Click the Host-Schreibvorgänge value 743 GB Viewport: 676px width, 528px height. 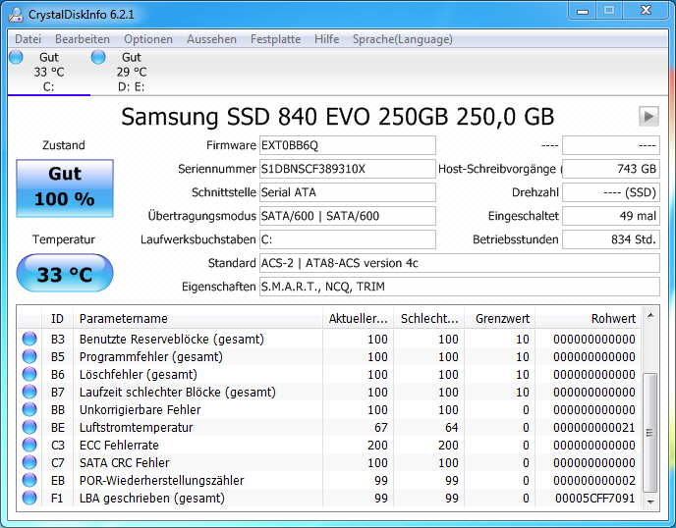coord(611,169)
